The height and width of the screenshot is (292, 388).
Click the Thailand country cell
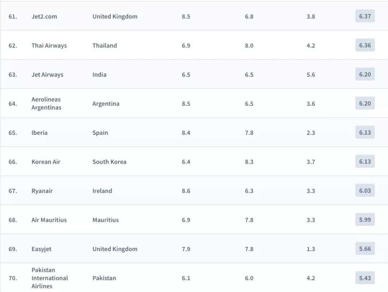point(105,46)
